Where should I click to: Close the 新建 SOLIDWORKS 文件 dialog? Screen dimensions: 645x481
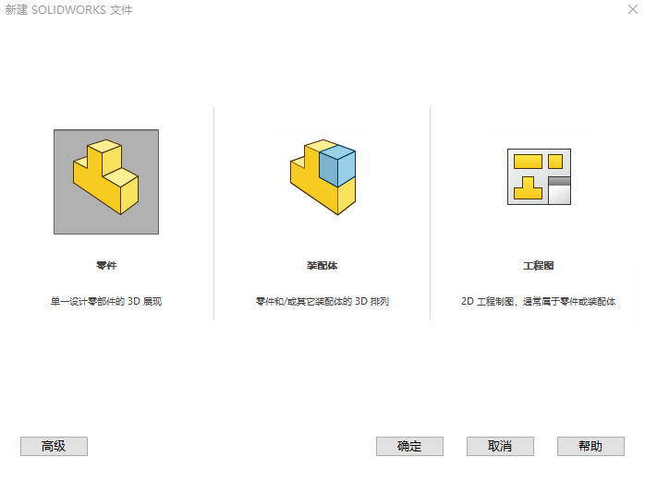pyautogui.click(x=633, y=9)
